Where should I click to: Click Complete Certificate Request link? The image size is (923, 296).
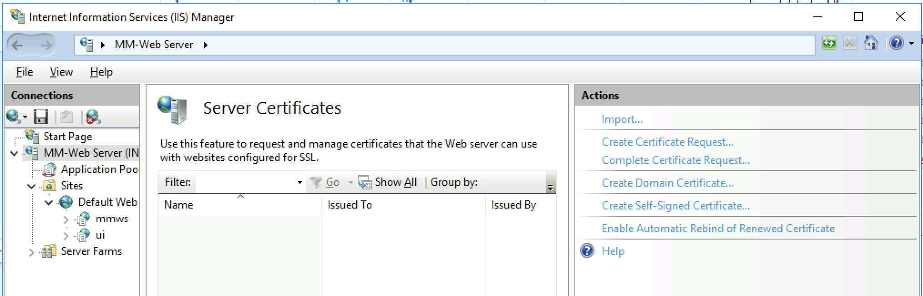click(x=675, y=160)
